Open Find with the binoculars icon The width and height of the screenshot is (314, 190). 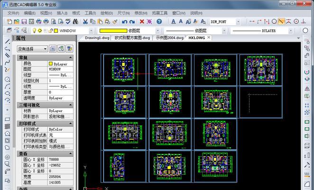[x=75, y=21]
